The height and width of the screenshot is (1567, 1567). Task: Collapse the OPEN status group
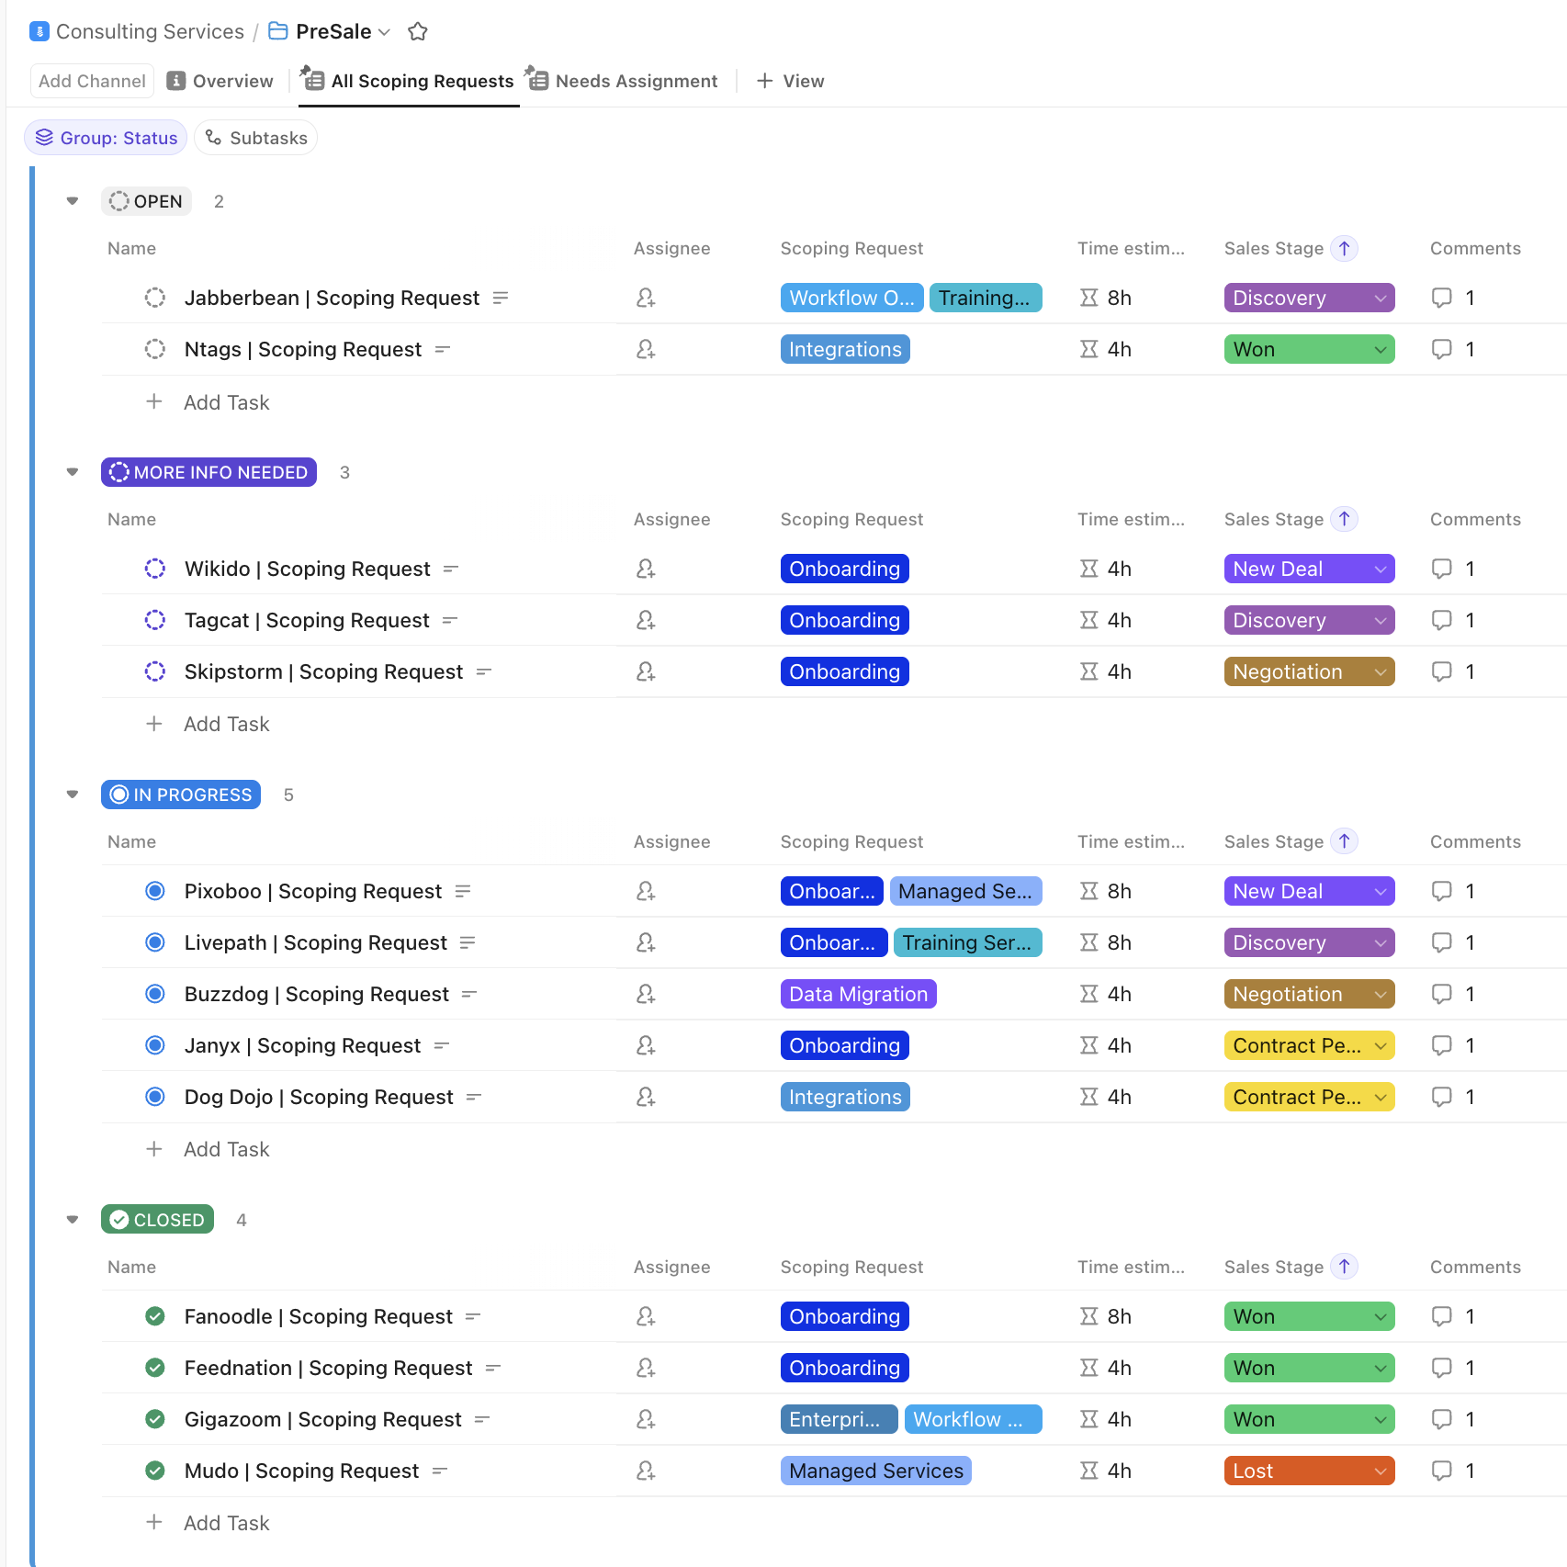click(73, 201)
